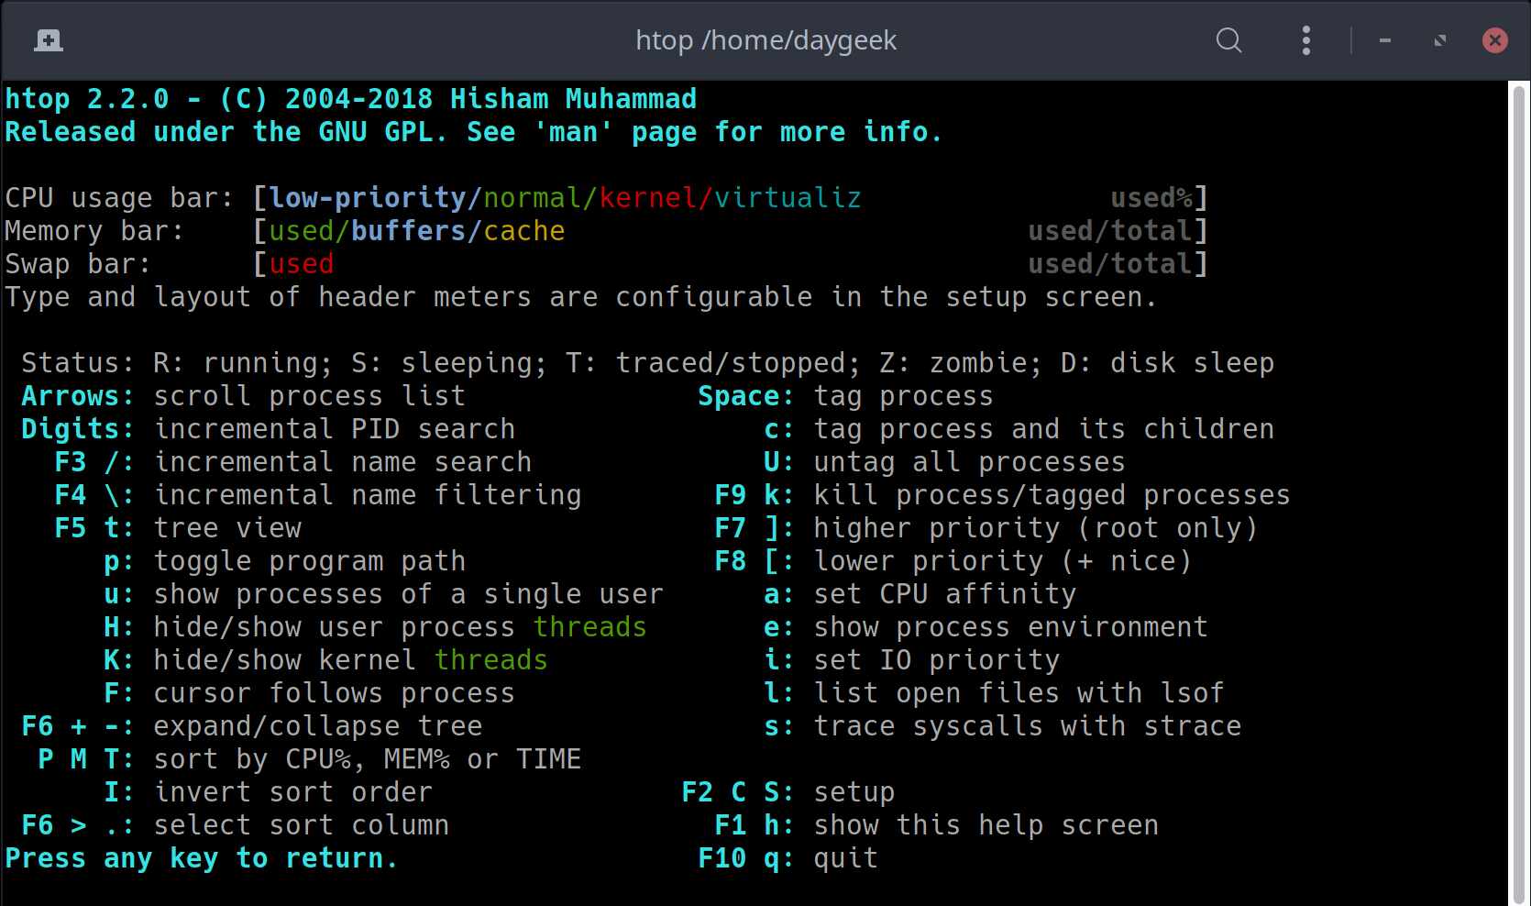
Task: Click 'Space:' tag process entry
Action: tap(845, 396)
